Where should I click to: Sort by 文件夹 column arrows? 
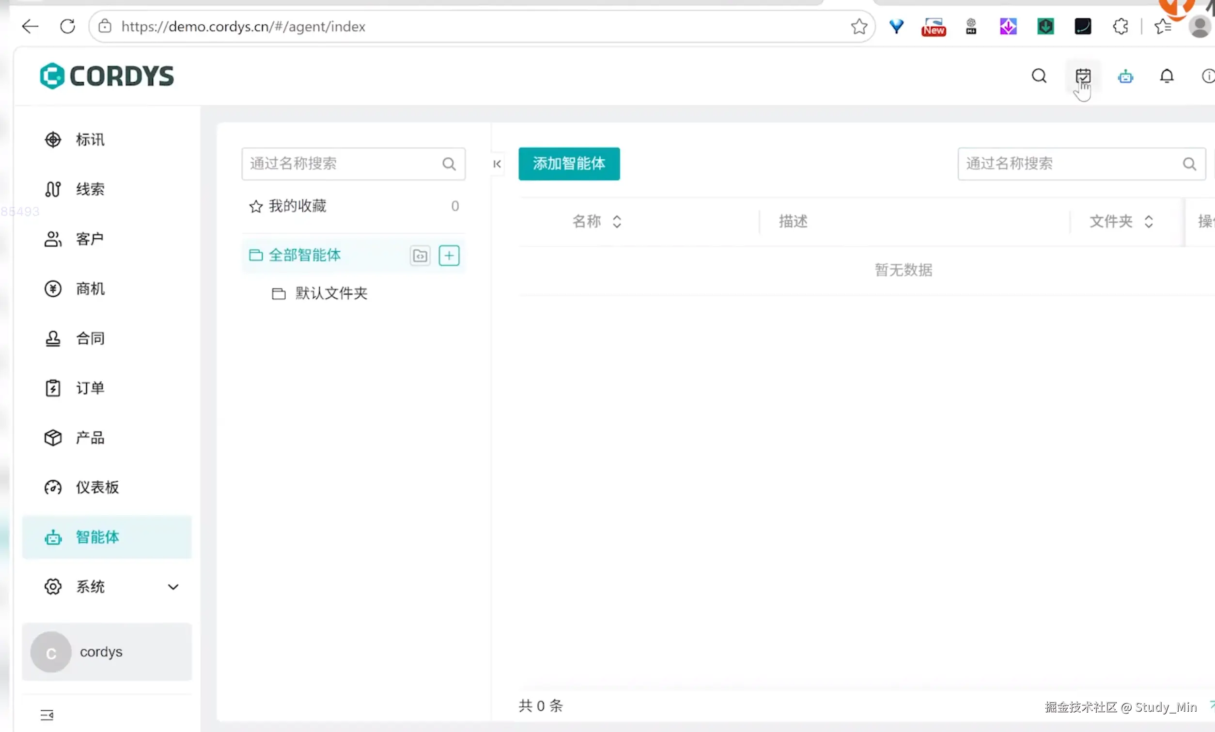[1149, 221]
